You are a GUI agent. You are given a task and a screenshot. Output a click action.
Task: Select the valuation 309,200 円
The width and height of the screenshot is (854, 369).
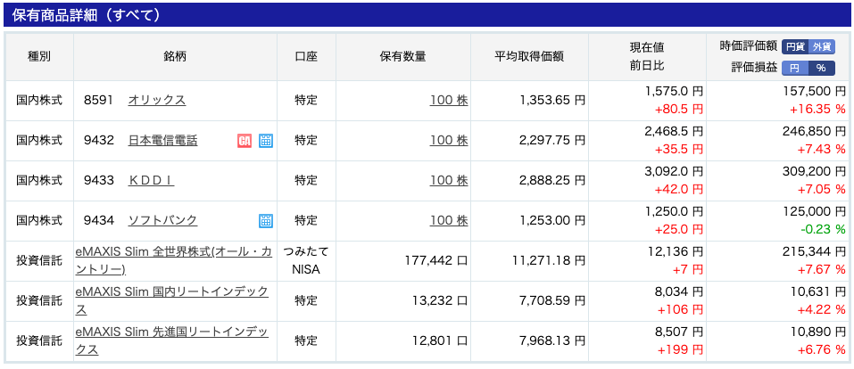tap(813, 170)
